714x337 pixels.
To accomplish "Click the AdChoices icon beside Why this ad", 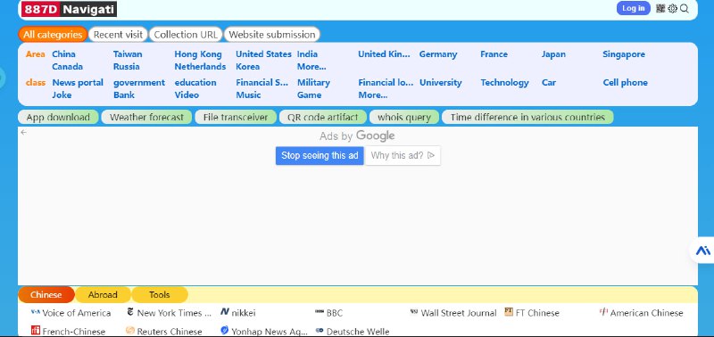I will pyautogui.click(x=431, y=155).
